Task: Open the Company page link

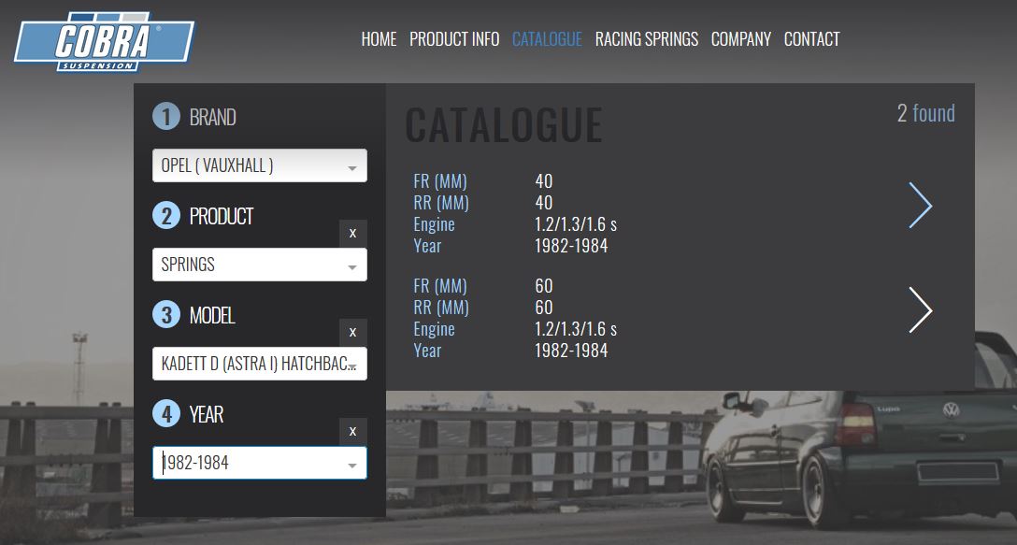Action: pyautogui.click(x=740, y=39)
